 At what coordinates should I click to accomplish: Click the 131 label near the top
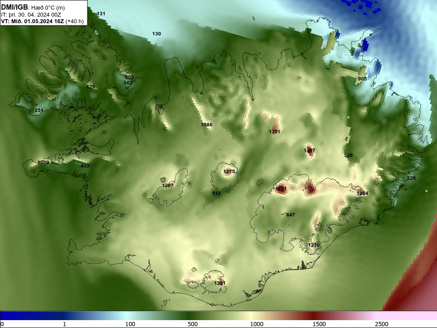101,14
